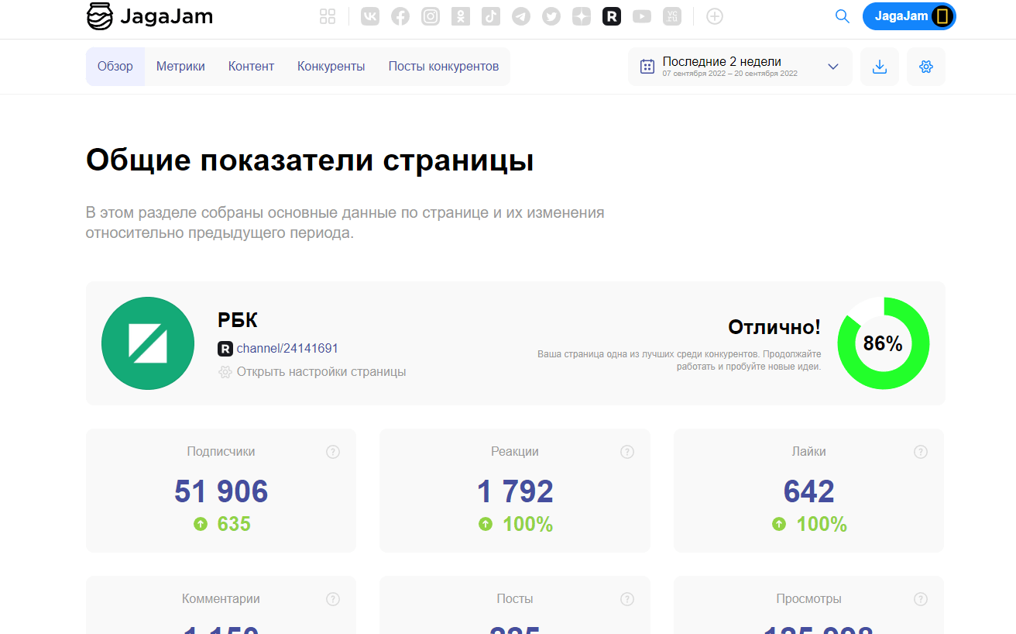Select the РБК page name
1016x634 pixels.
tap(238, 320)
